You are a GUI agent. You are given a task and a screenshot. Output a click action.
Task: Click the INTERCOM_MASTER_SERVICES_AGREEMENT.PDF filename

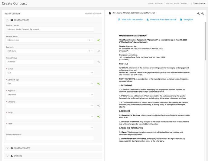[134, 13]
